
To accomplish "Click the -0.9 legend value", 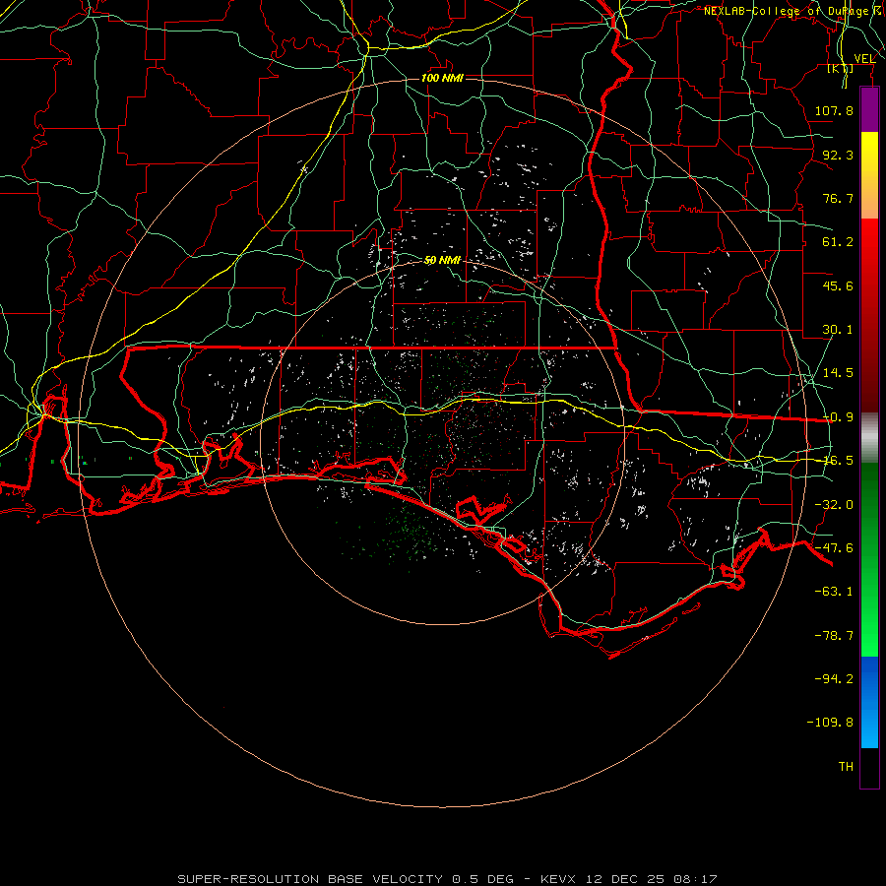I will (838, 417).
